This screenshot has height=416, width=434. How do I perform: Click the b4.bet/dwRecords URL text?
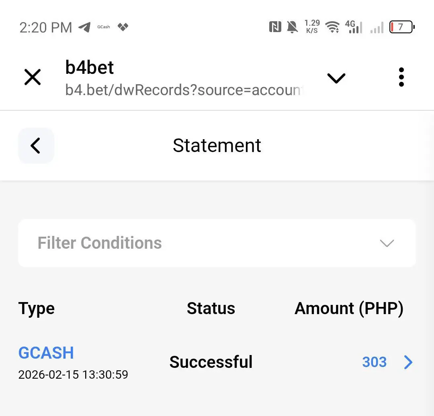point(184,90)
